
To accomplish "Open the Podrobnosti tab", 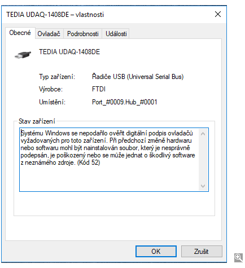I will click(82, 34).
